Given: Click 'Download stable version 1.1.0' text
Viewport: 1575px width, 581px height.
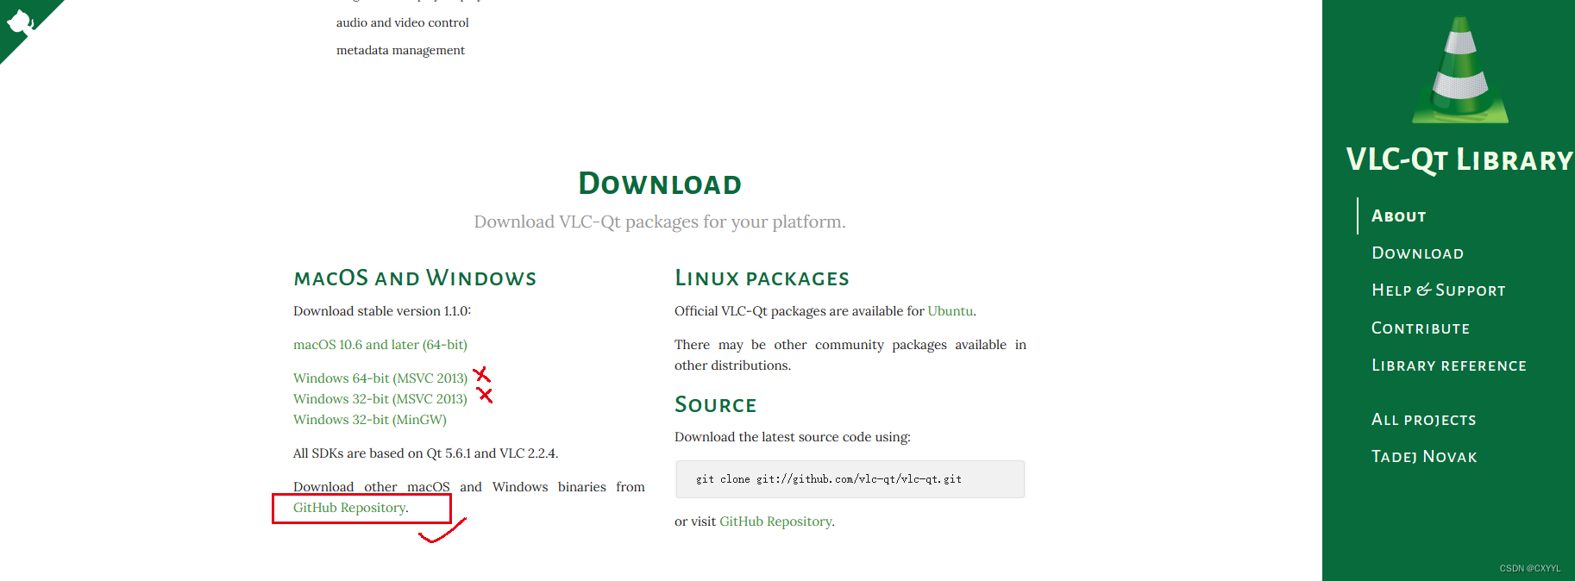Looking at the screenshot, I should pyautogui.click(x=382, y=311).
